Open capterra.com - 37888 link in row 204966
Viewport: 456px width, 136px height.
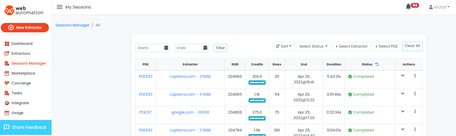point(190,76)
